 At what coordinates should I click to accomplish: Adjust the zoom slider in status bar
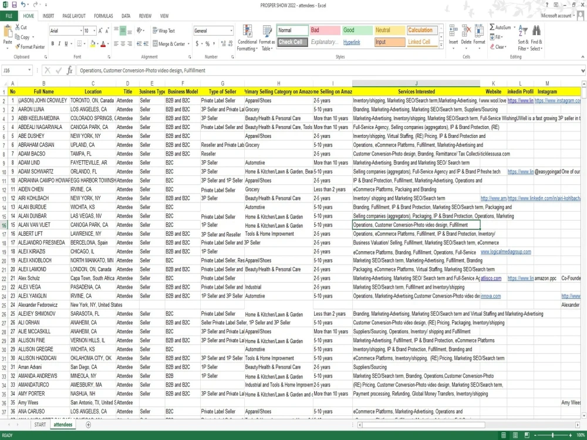552,435
